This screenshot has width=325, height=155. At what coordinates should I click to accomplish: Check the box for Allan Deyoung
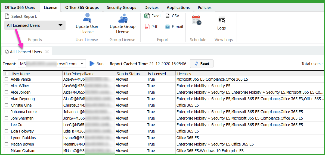(x=7, y=99)
